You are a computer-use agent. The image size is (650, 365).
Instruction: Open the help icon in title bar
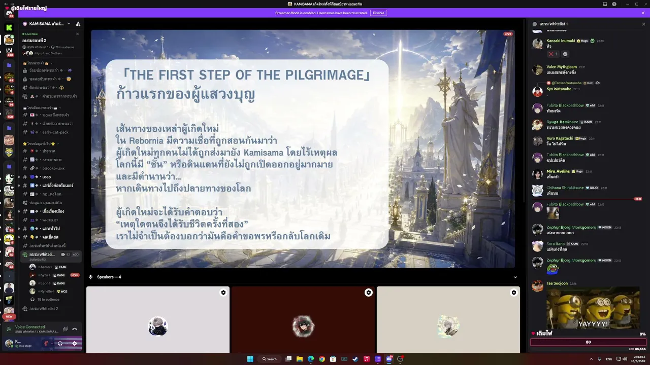click(614, 4)
